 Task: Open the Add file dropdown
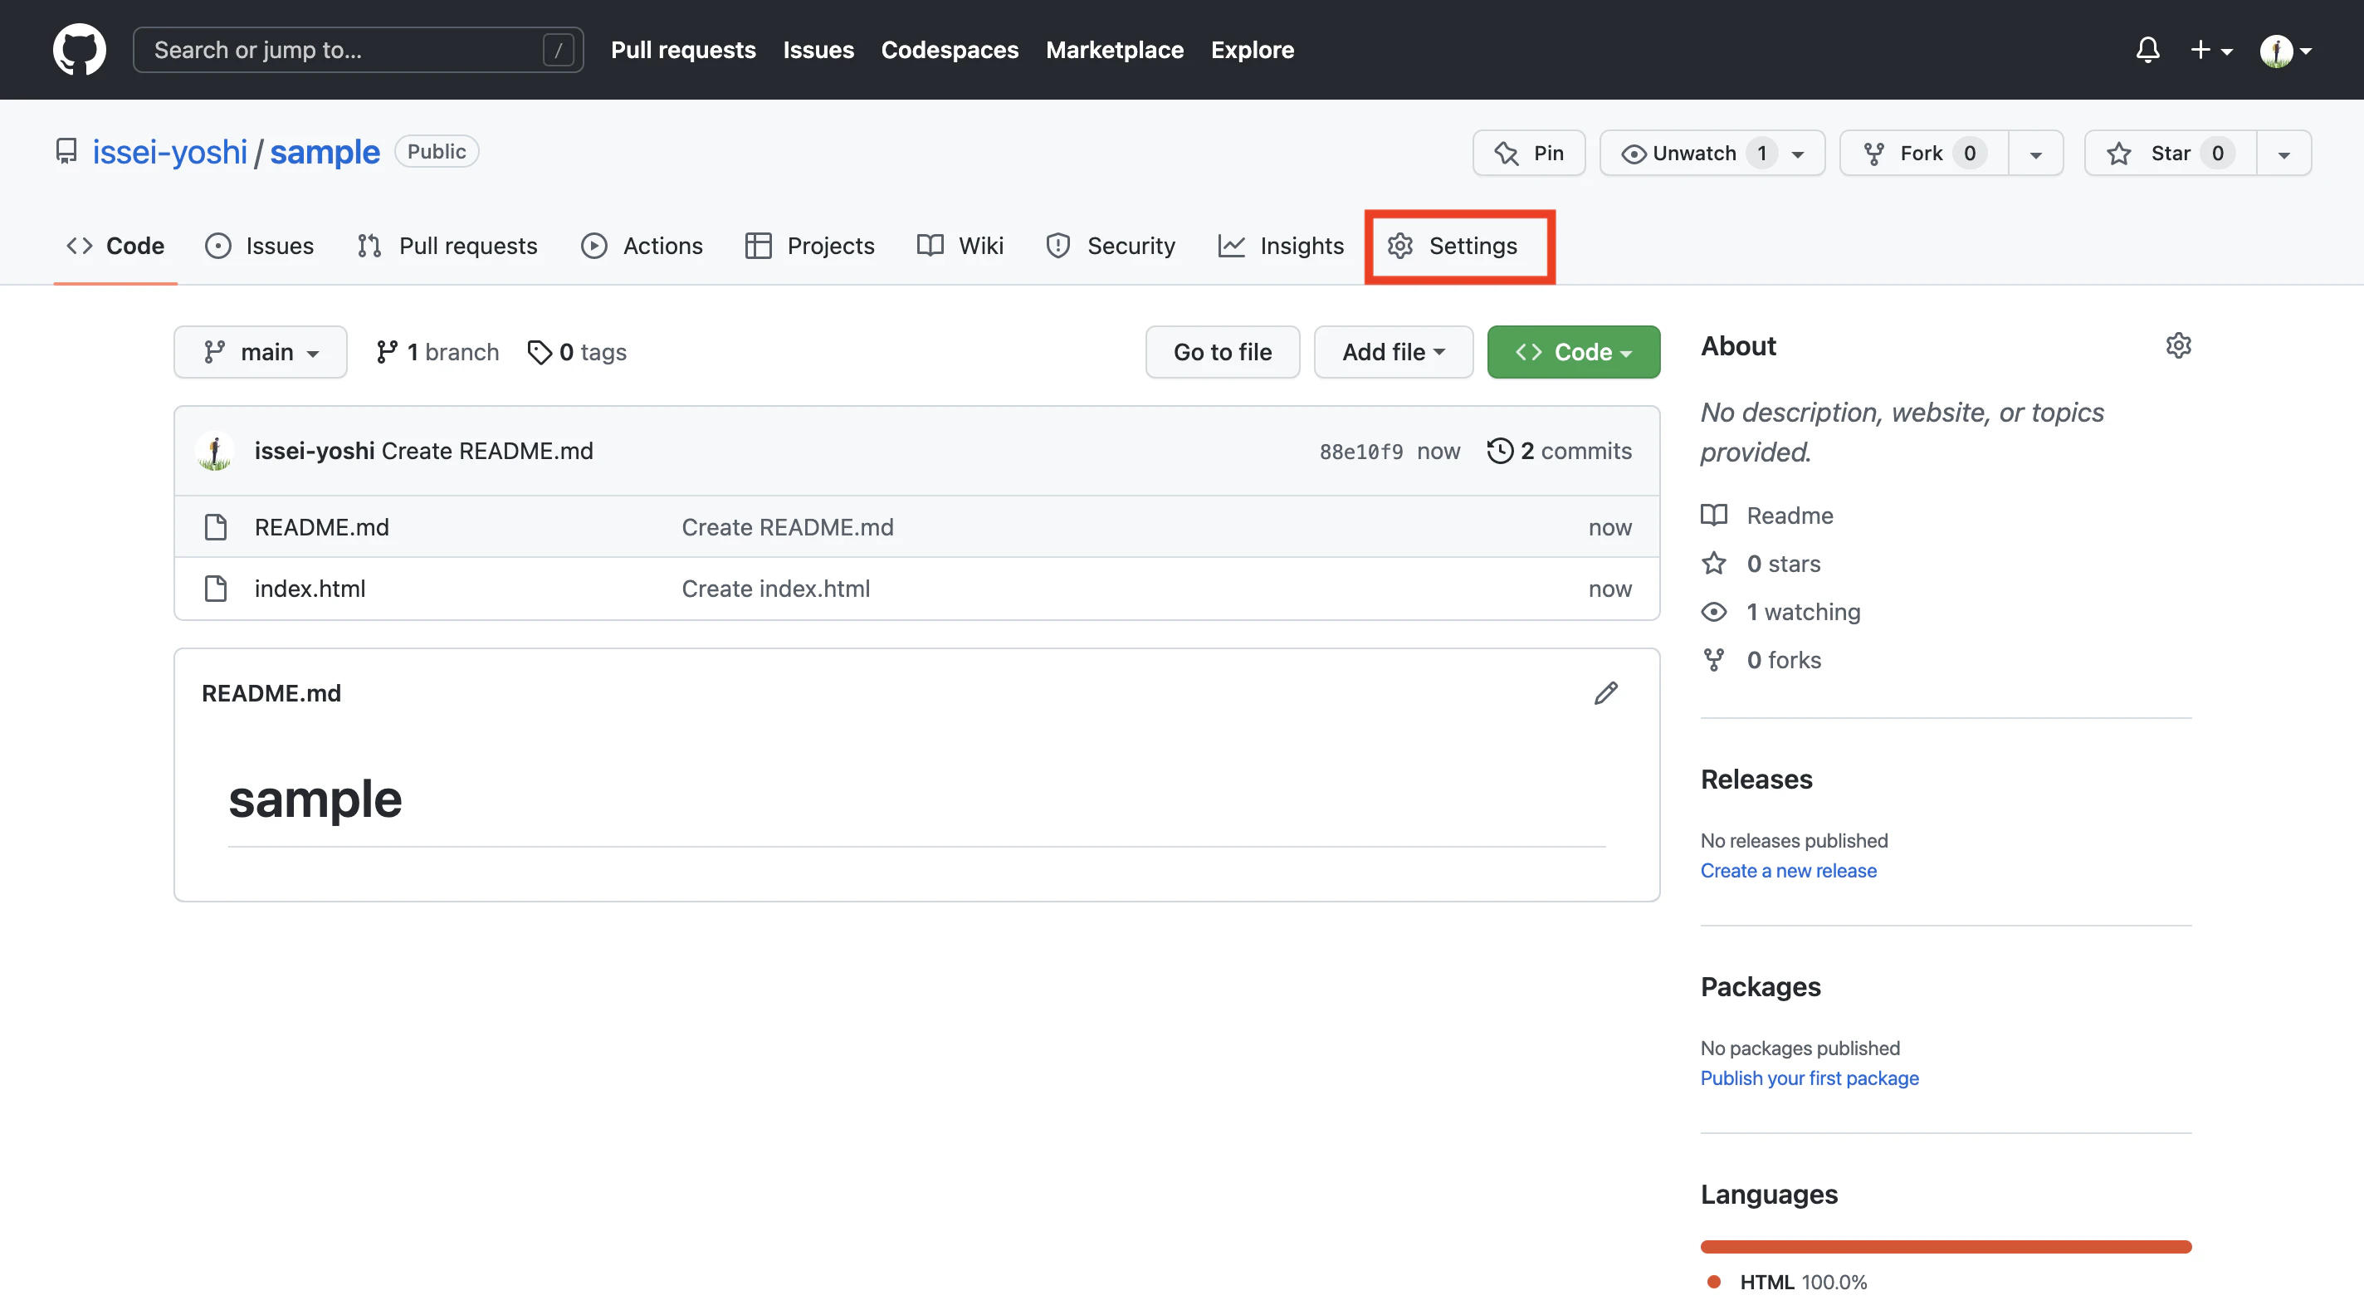pos(1393,353)
